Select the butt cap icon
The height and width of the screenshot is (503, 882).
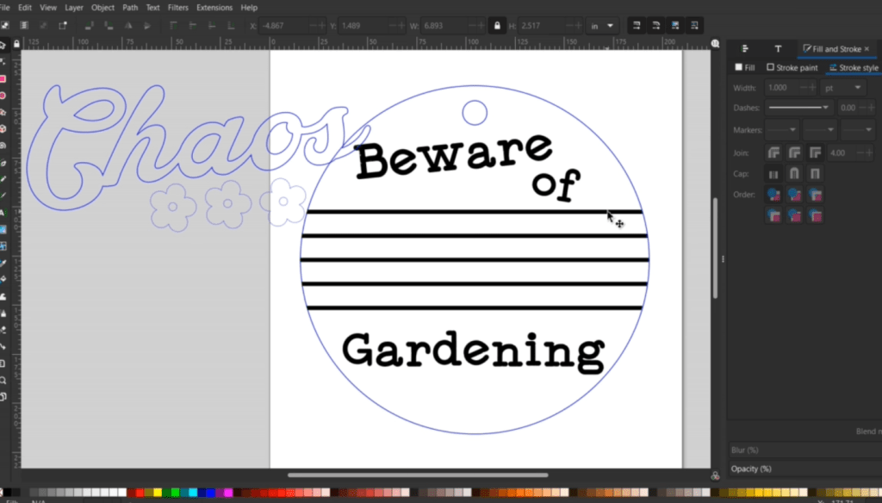tap(773, 174)
